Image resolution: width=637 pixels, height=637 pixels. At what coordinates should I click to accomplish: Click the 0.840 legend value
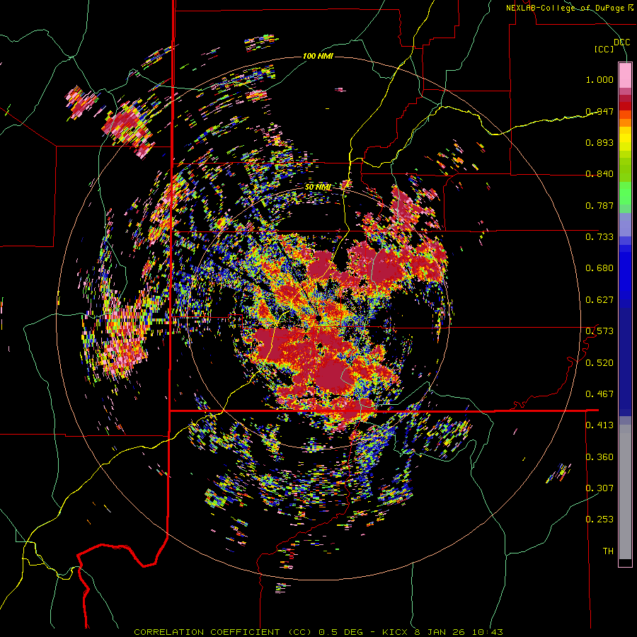point(599,174)
